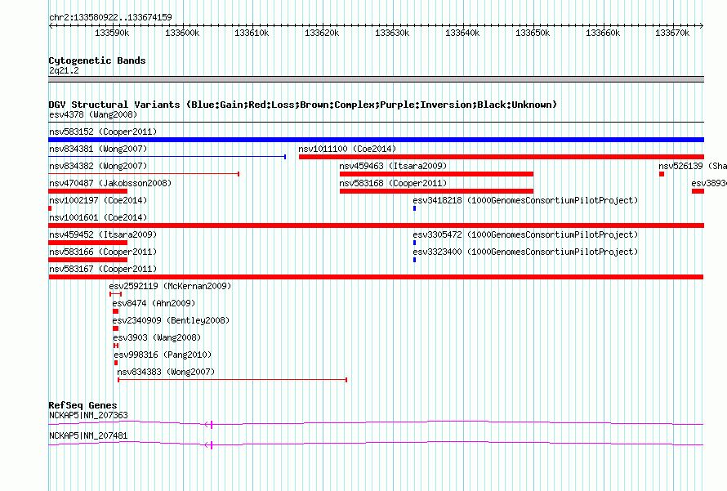
Task: Click nsv1001601 (Coe2014) label
Action: (98, 217)
